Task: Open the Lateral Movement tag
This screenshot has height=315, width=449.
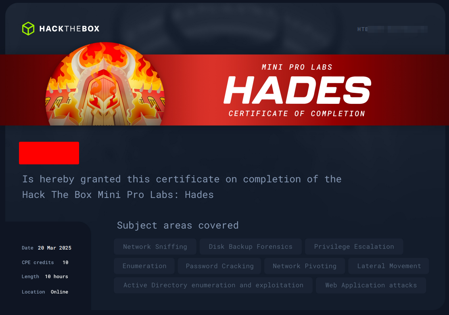Action: point(388,266)
